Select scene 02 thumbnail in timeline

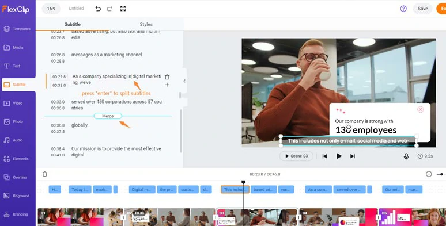click(170, 217)
